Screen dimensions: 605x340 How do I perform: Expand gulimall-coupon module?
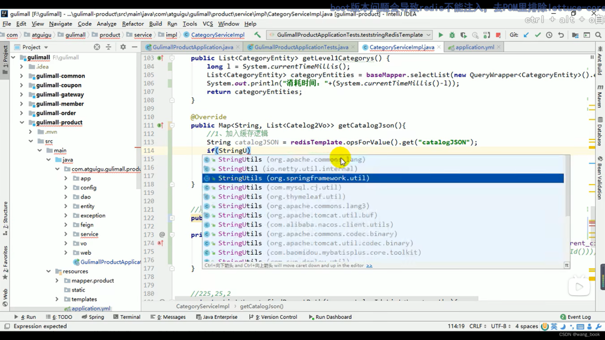tap(22, 85)
